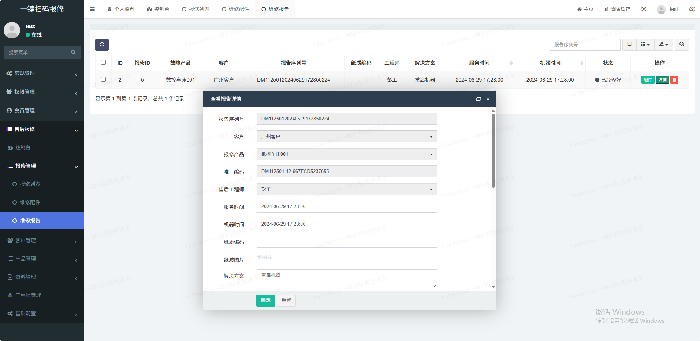Click the 纸质编码 input field in dialog
The width and height of the screenshot is (700, 341).
point(346,242)
